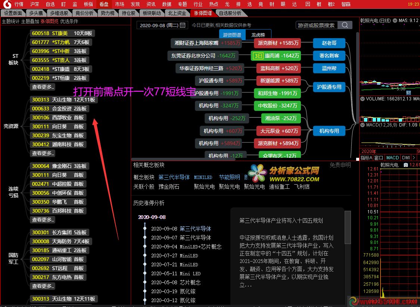Open the 智赢 menu
The height and width of the screenshot is (307, 420).
(x=346, y=4)
